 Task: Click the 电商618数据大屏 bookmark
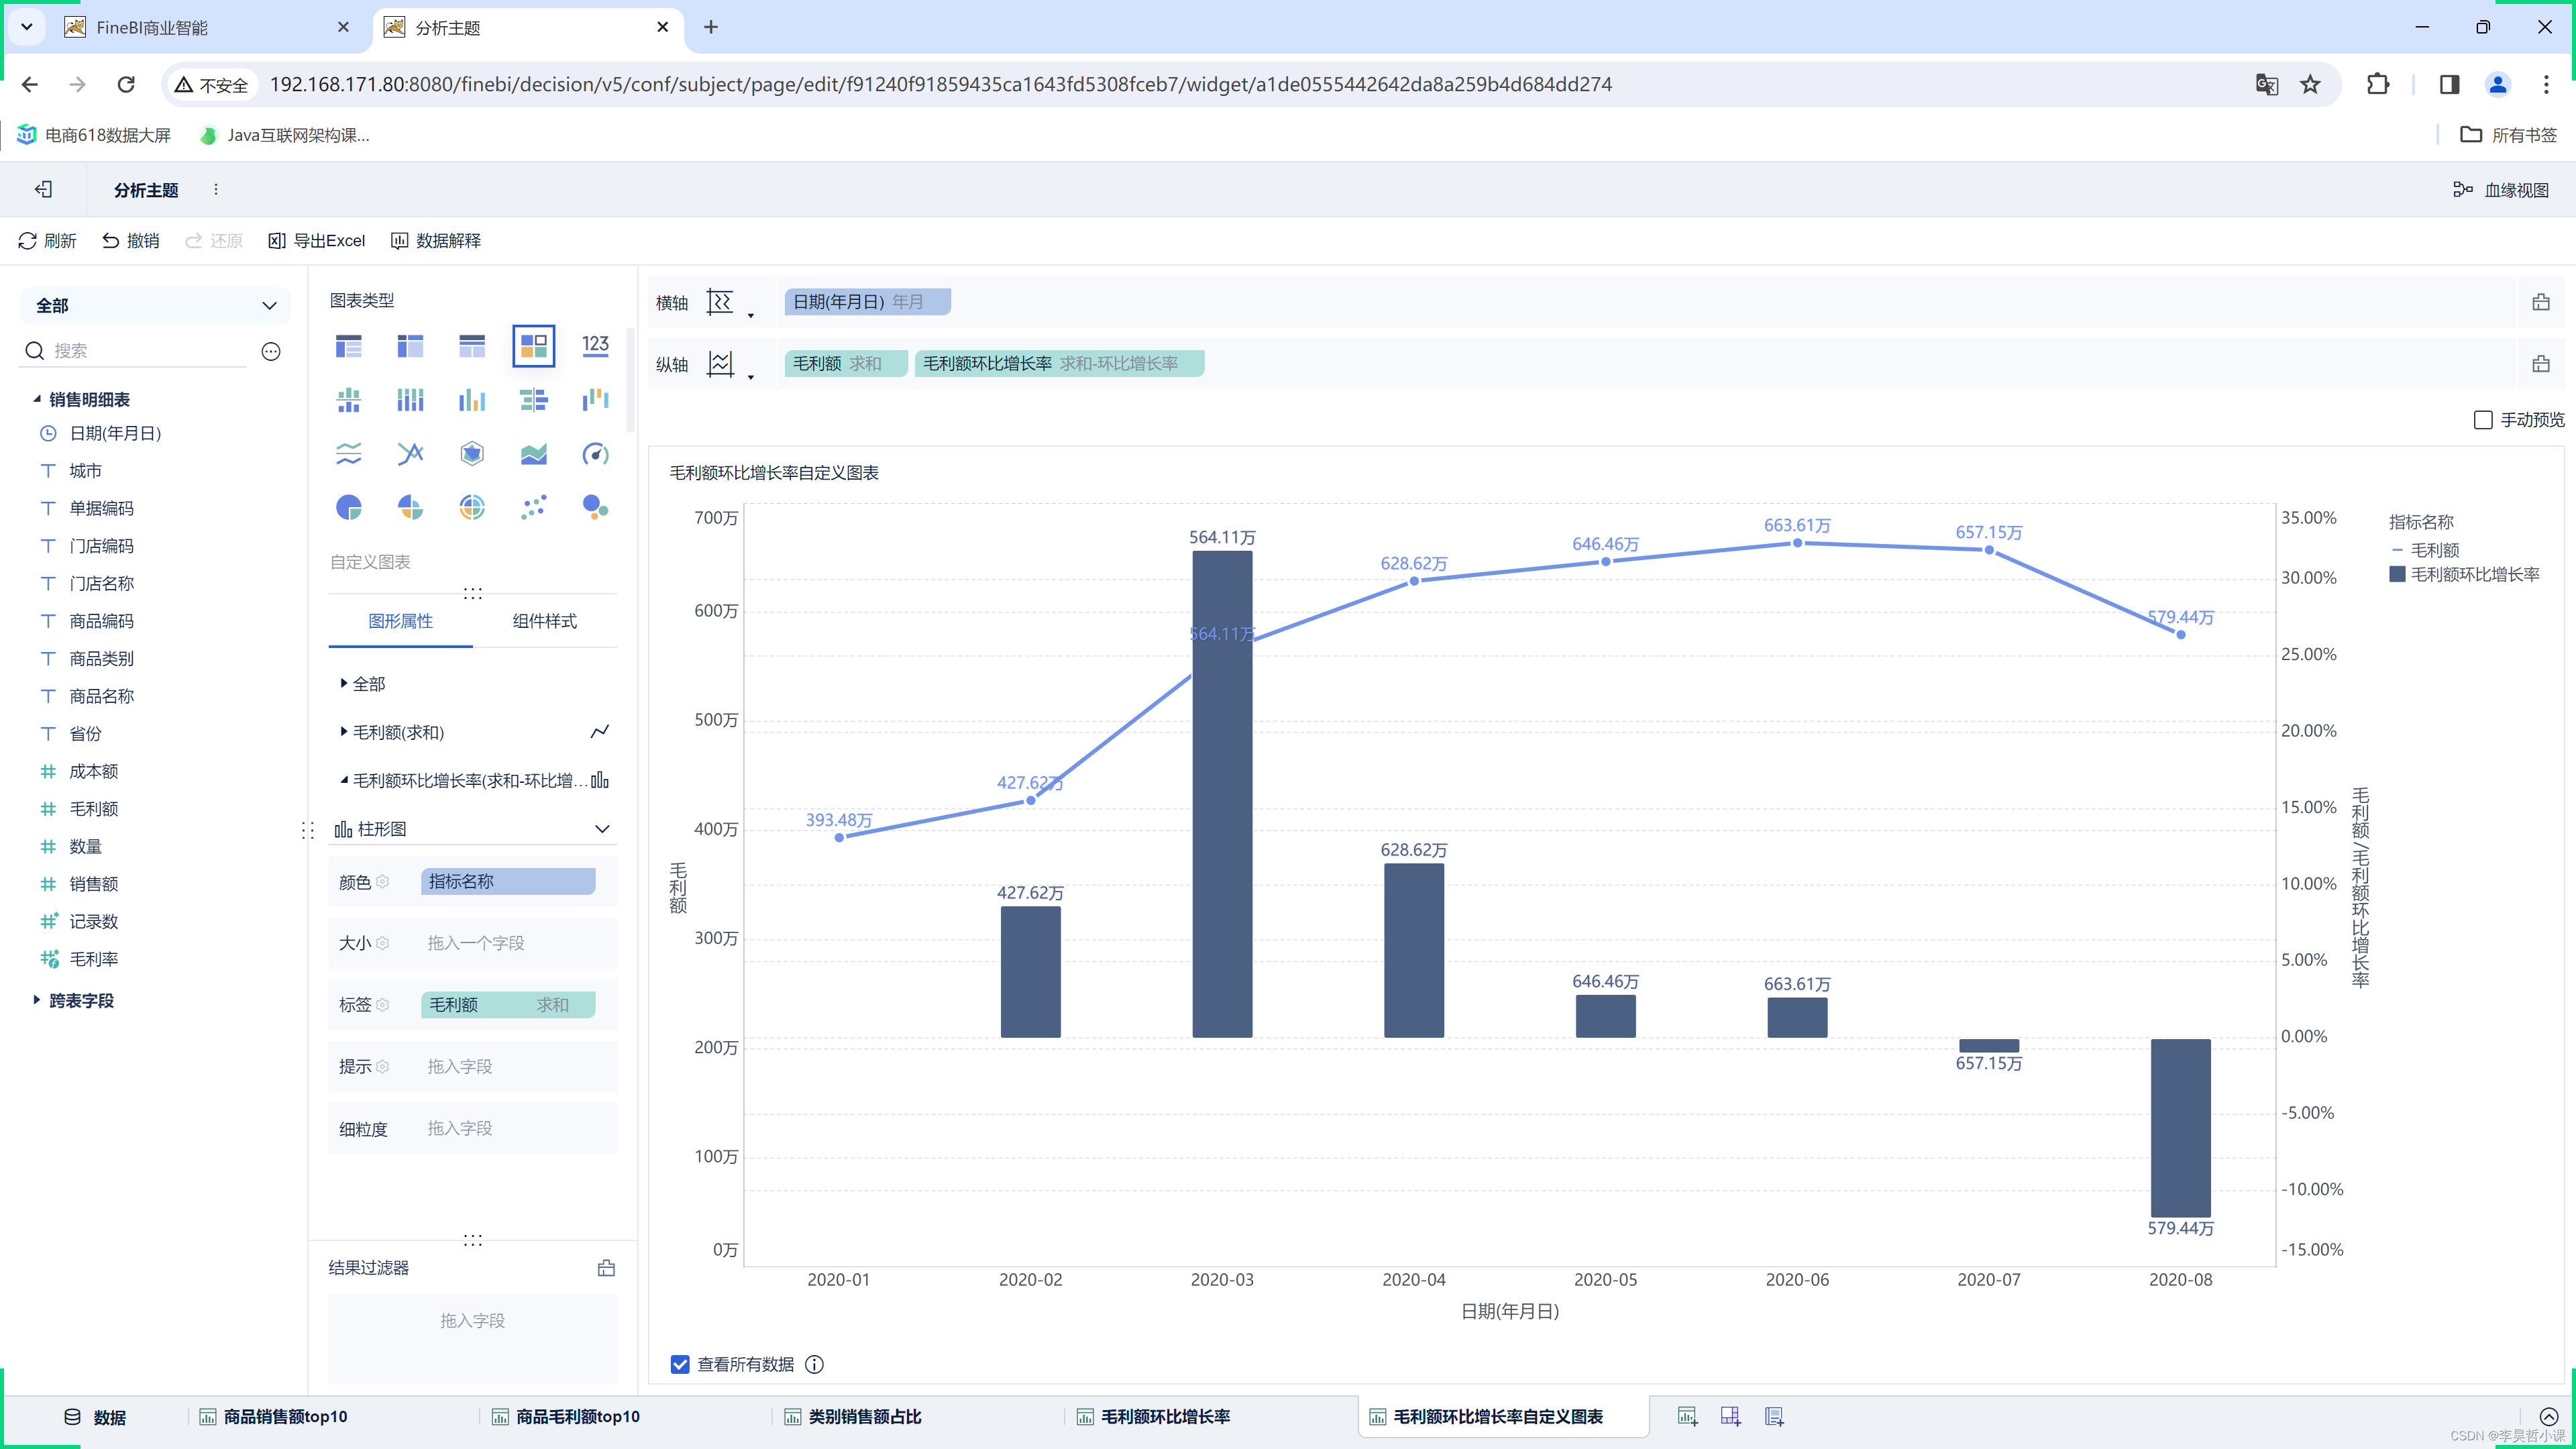pos(94,135)
